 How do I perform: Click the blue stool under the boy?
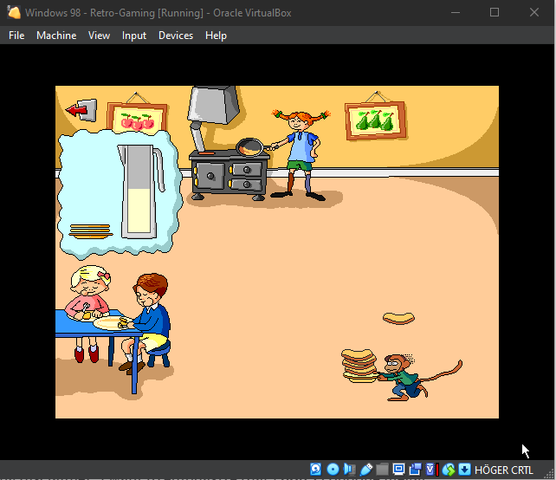click(x=158, y=353)
